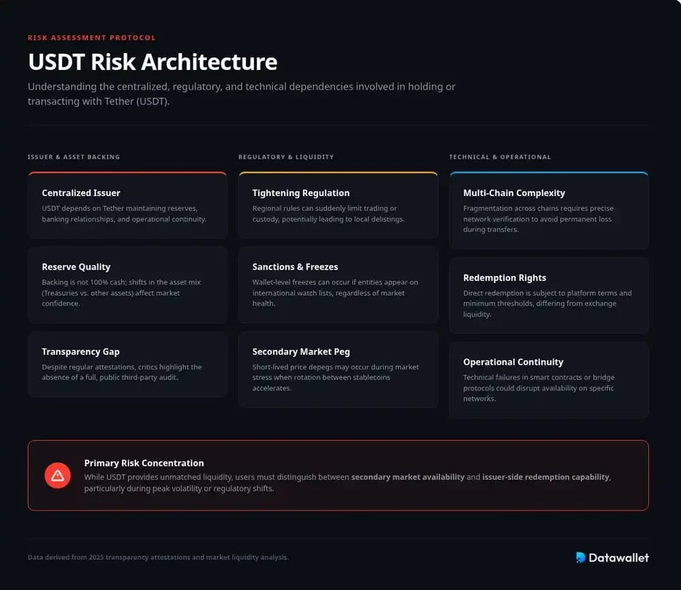The height and width of the screenshot is (590, 681).
Task: Click the Primary Risk Concentration heading
Action: click(x=144, y=463)
